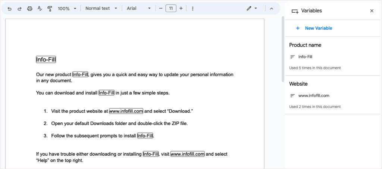The image size is (382, 169).
Task: Increase font size with plus button
Action: 181,8
